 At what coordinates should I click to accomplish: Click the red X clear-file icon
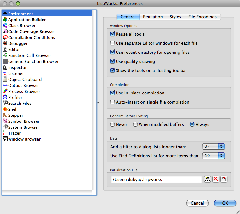coord(216,179)
